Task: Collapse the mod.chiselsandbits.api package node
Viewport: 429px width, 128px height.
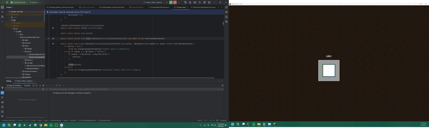Action: click(19, 37)
